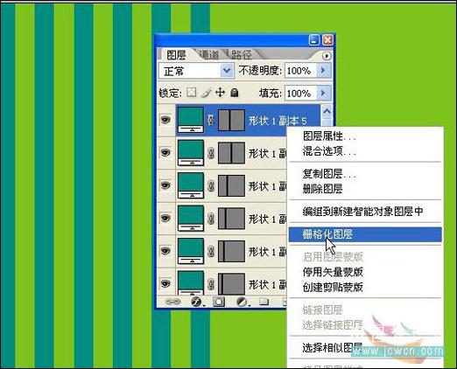
Task: Open the 正常 blend mode dropdown
Action: pyautogui.click(x=196, y=71)
